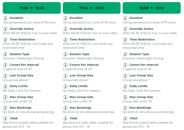Click Duration info icon in 17:30 column
The height and width of the screenshot is (130, 184).
(x=5, y=18)
